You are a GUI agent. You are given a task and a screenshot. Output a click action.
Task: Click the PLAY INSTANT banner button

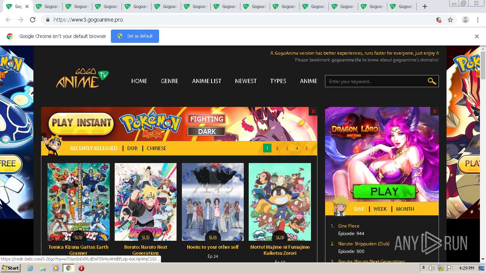click(81, 123)
